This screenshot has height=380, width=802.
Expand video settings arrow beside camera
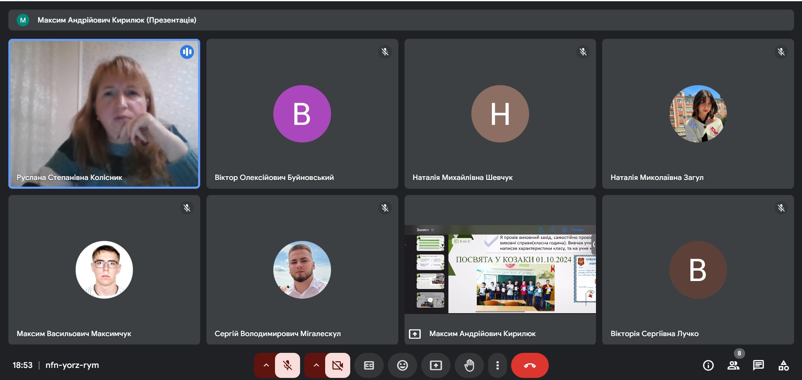(x=316, y=365)
